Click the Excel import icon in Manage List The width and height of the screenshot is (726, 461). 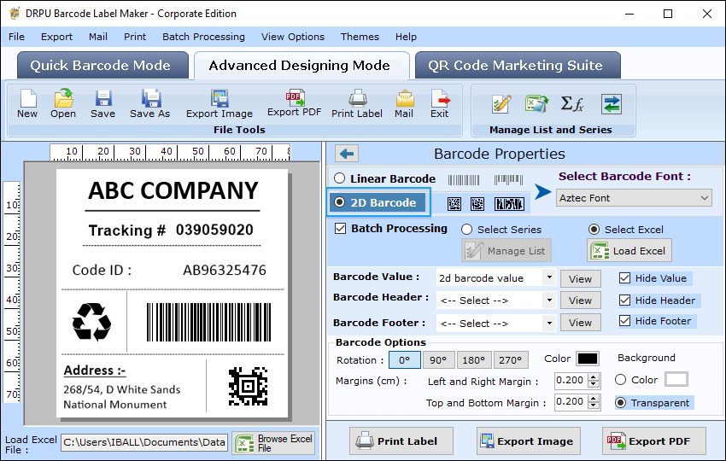536,103
